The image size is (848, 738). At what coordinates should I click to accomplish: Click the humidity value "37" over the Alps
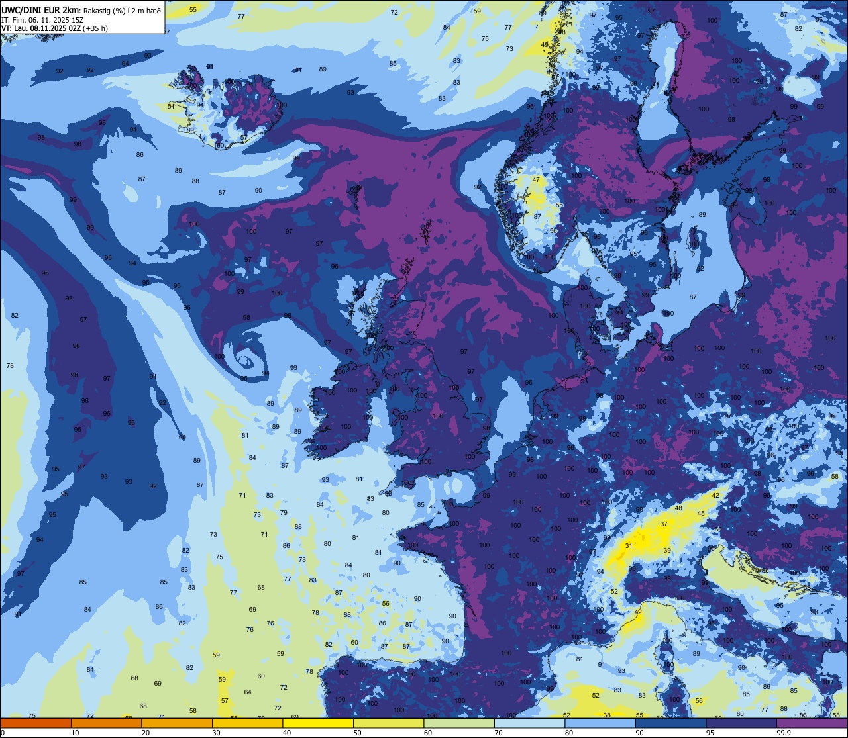[664, 524]
